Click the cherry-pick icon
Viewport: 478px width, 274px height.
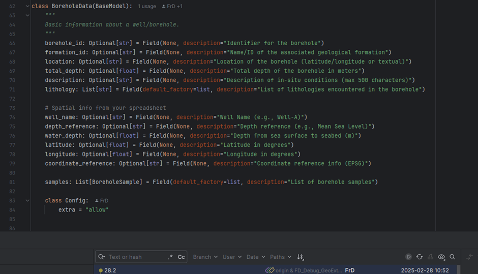[x=430, y=257]
